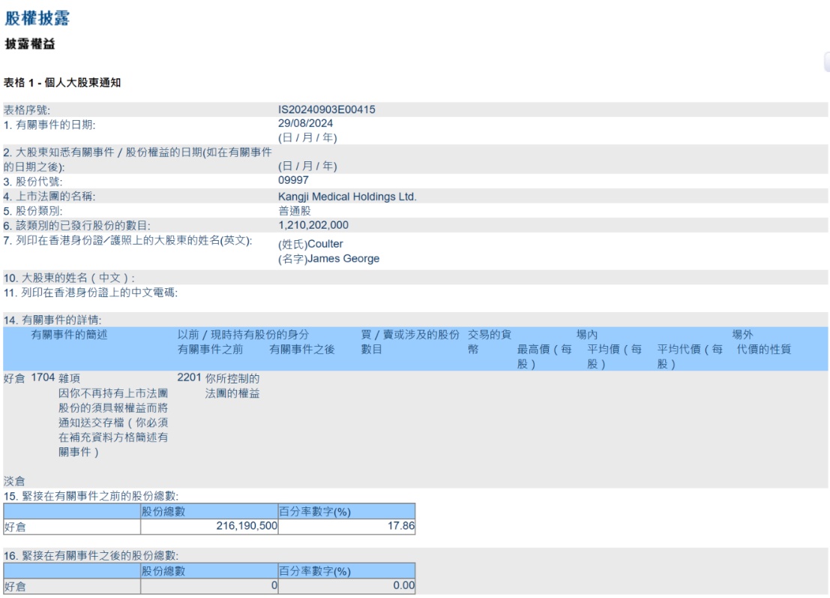Select share total 216,190,500
Viewport: 830px width, 598px height.
(x=247, y=526)
